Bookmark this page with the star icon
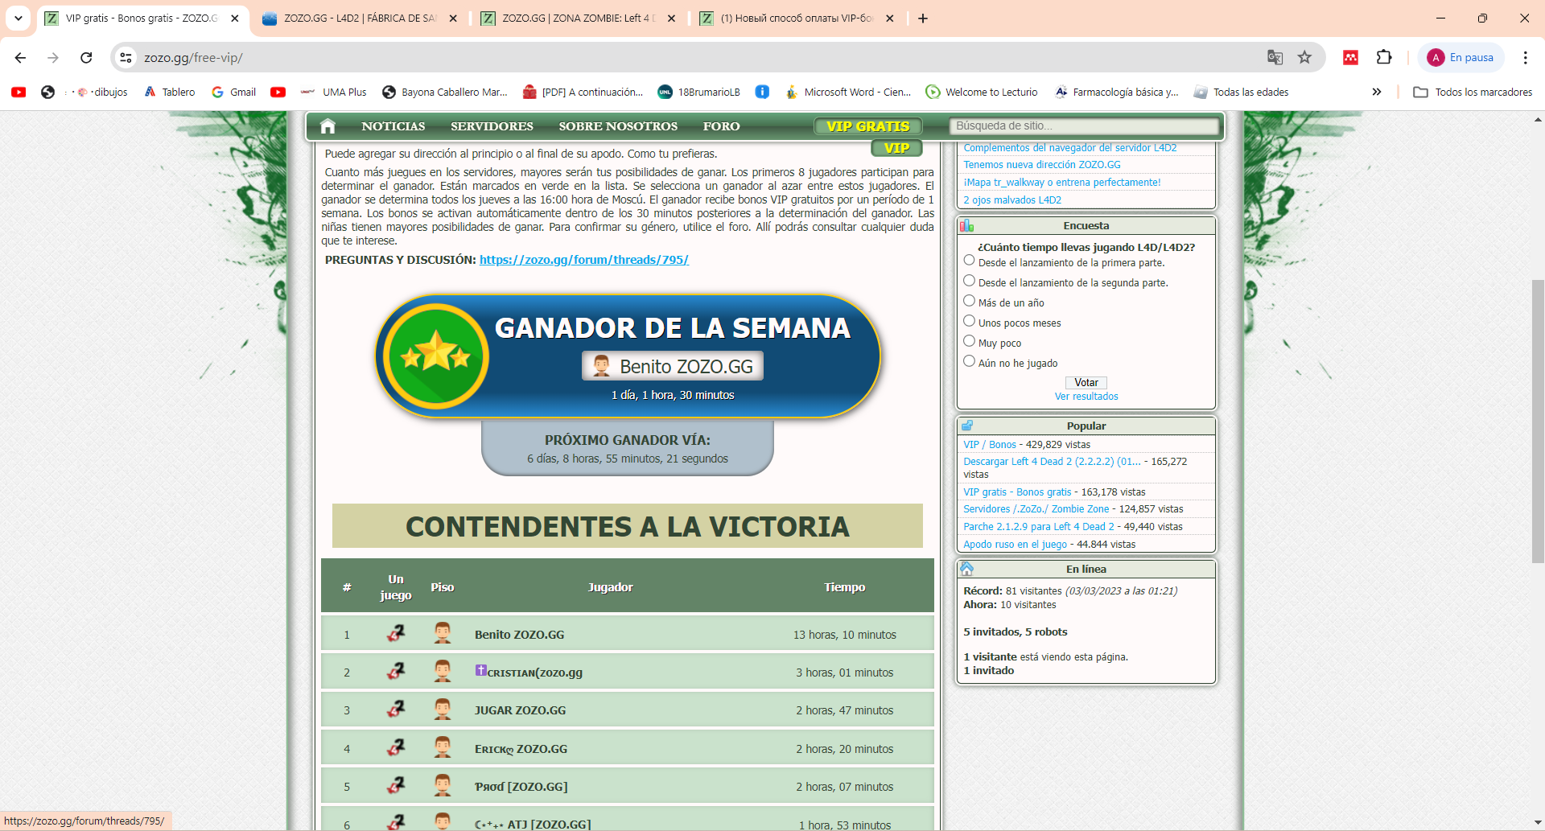 point(1304,57)
